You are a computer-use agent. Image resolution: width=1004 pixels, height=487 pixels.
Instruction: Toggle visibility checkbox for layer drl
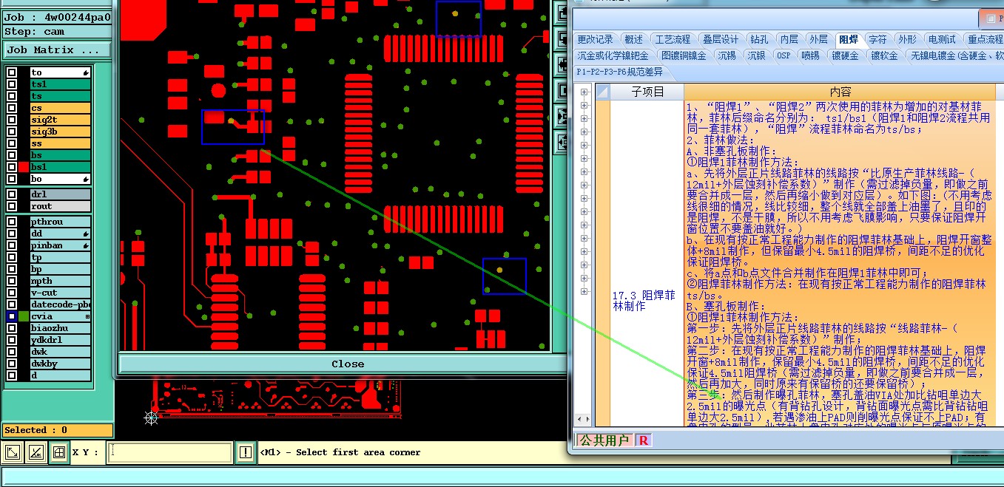click(11, 194)
